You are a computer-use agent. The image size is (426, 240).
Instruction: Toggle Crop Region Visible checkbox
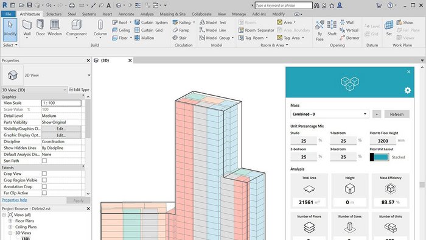(44, 180)
